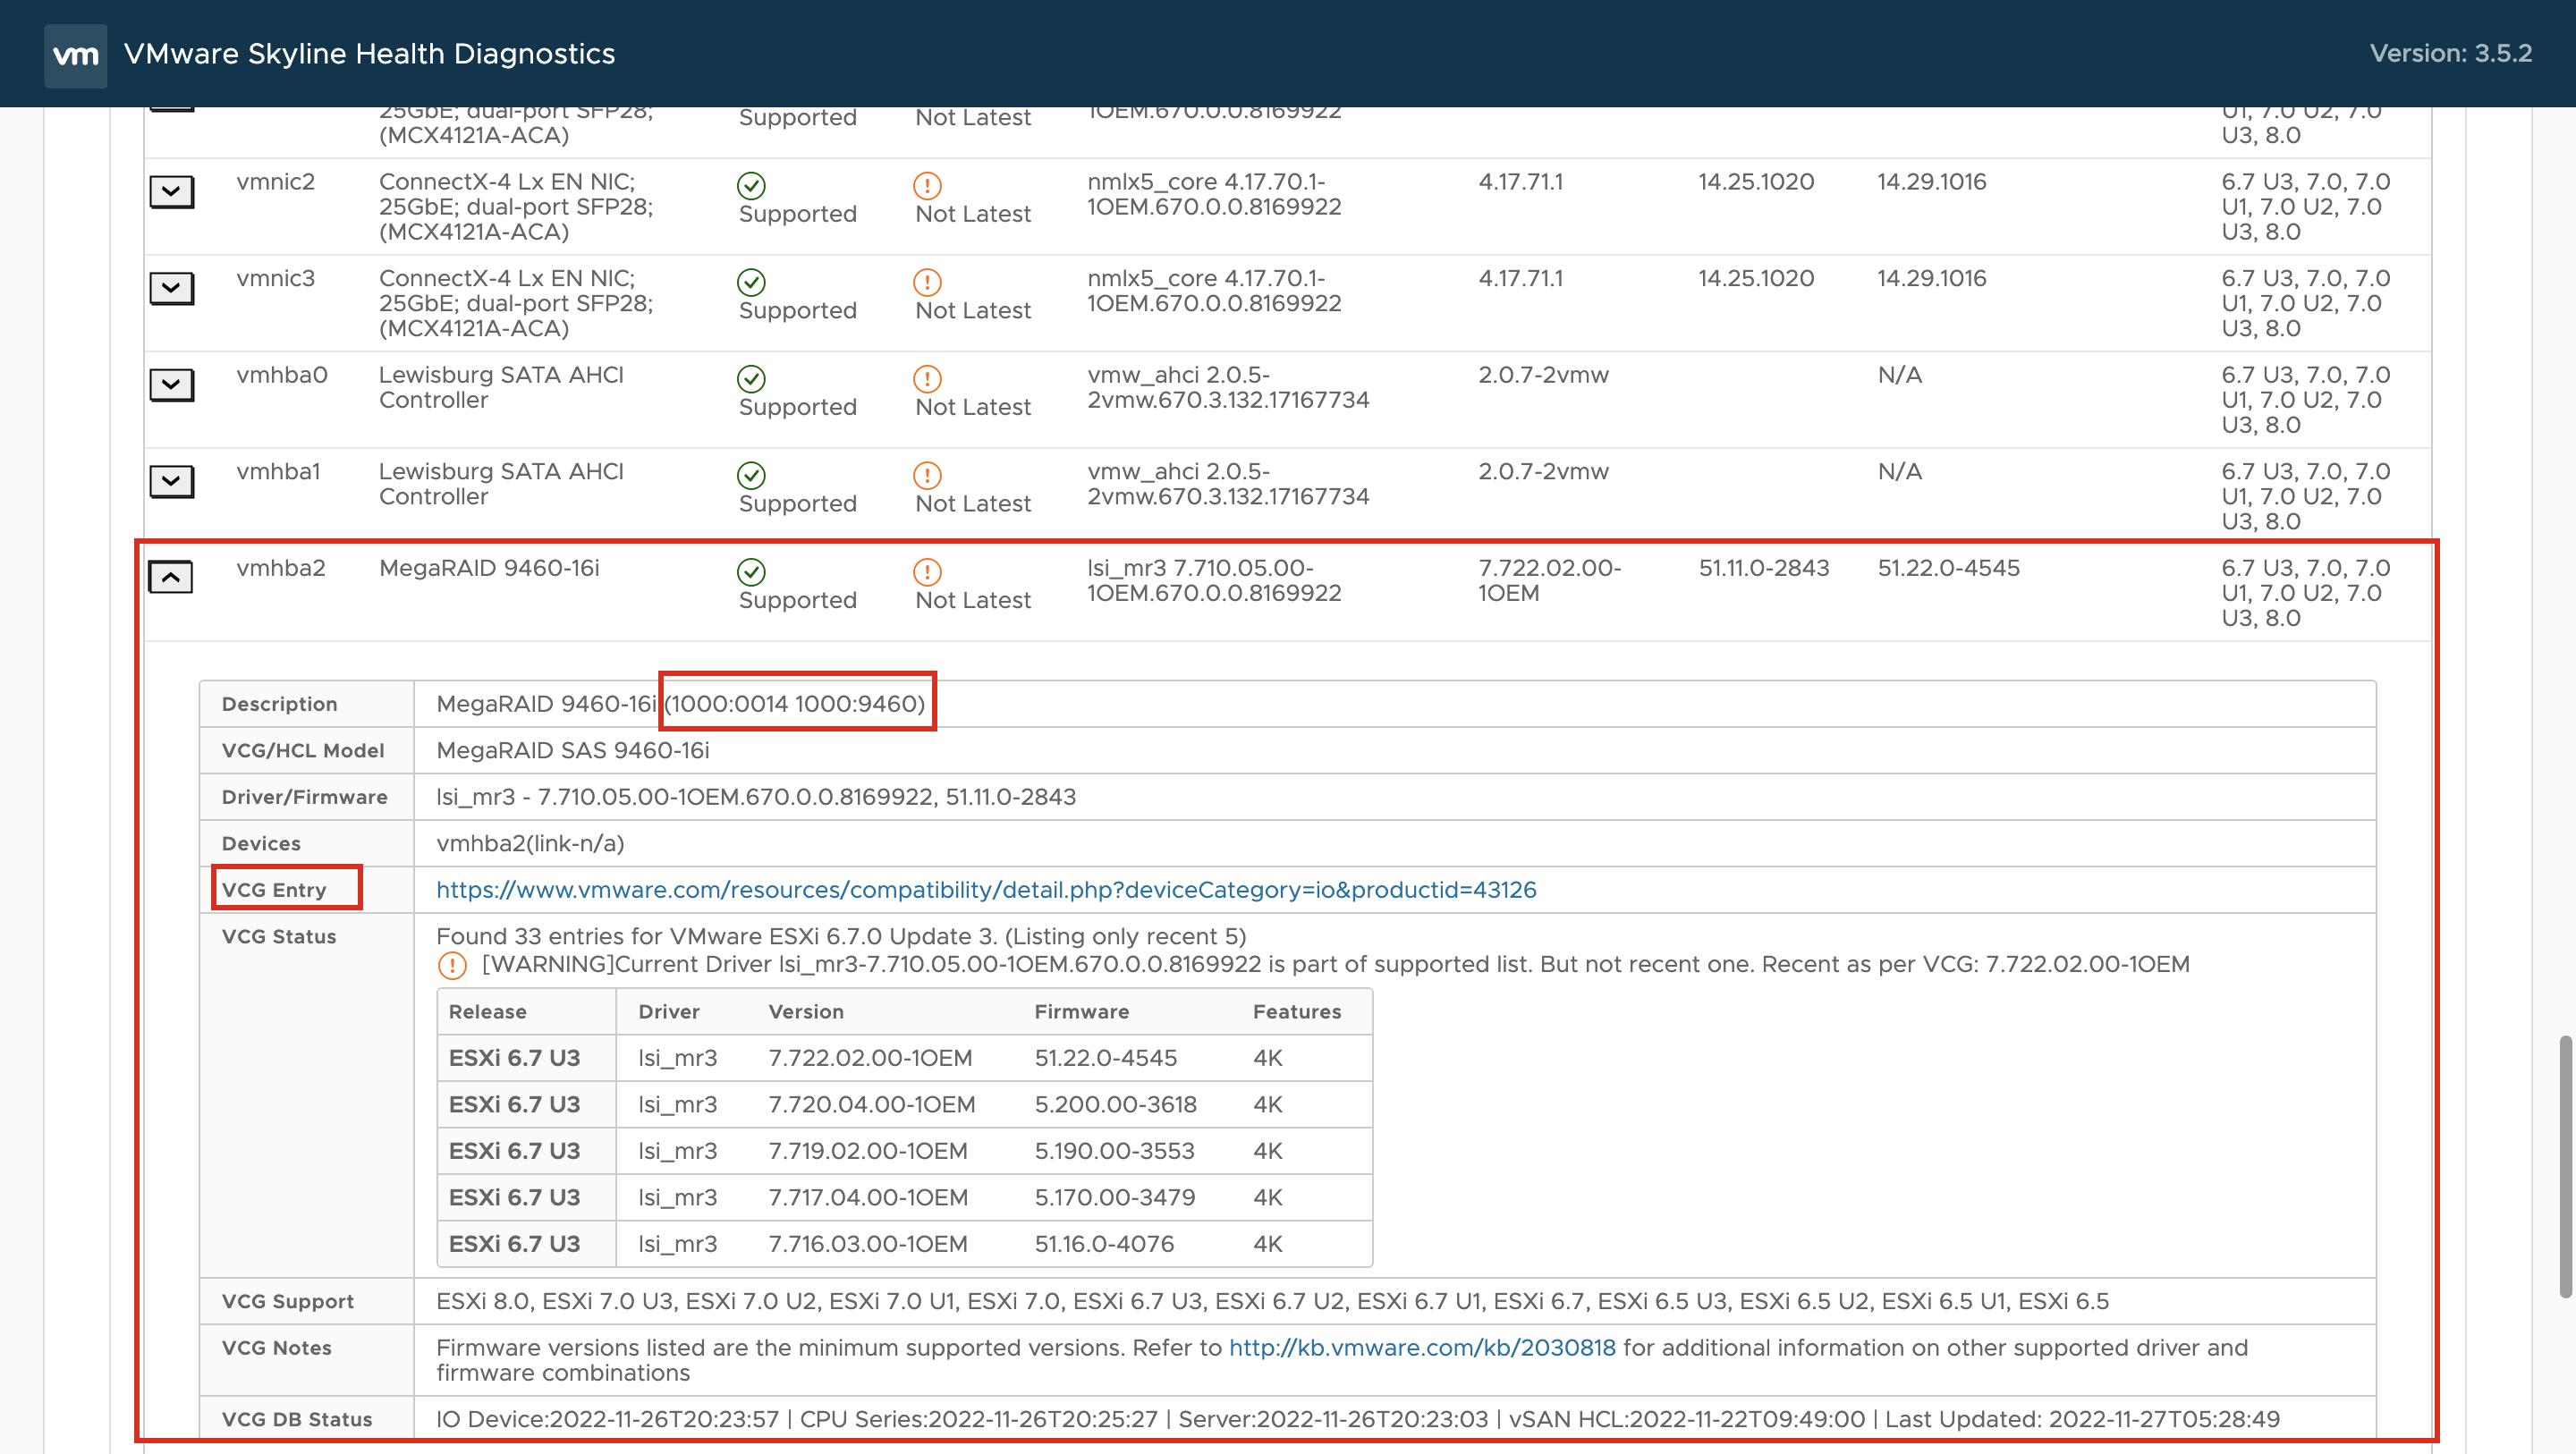
Task: Click the MegaRAID SAS 9460-16i value
Action: coord(573,751)
